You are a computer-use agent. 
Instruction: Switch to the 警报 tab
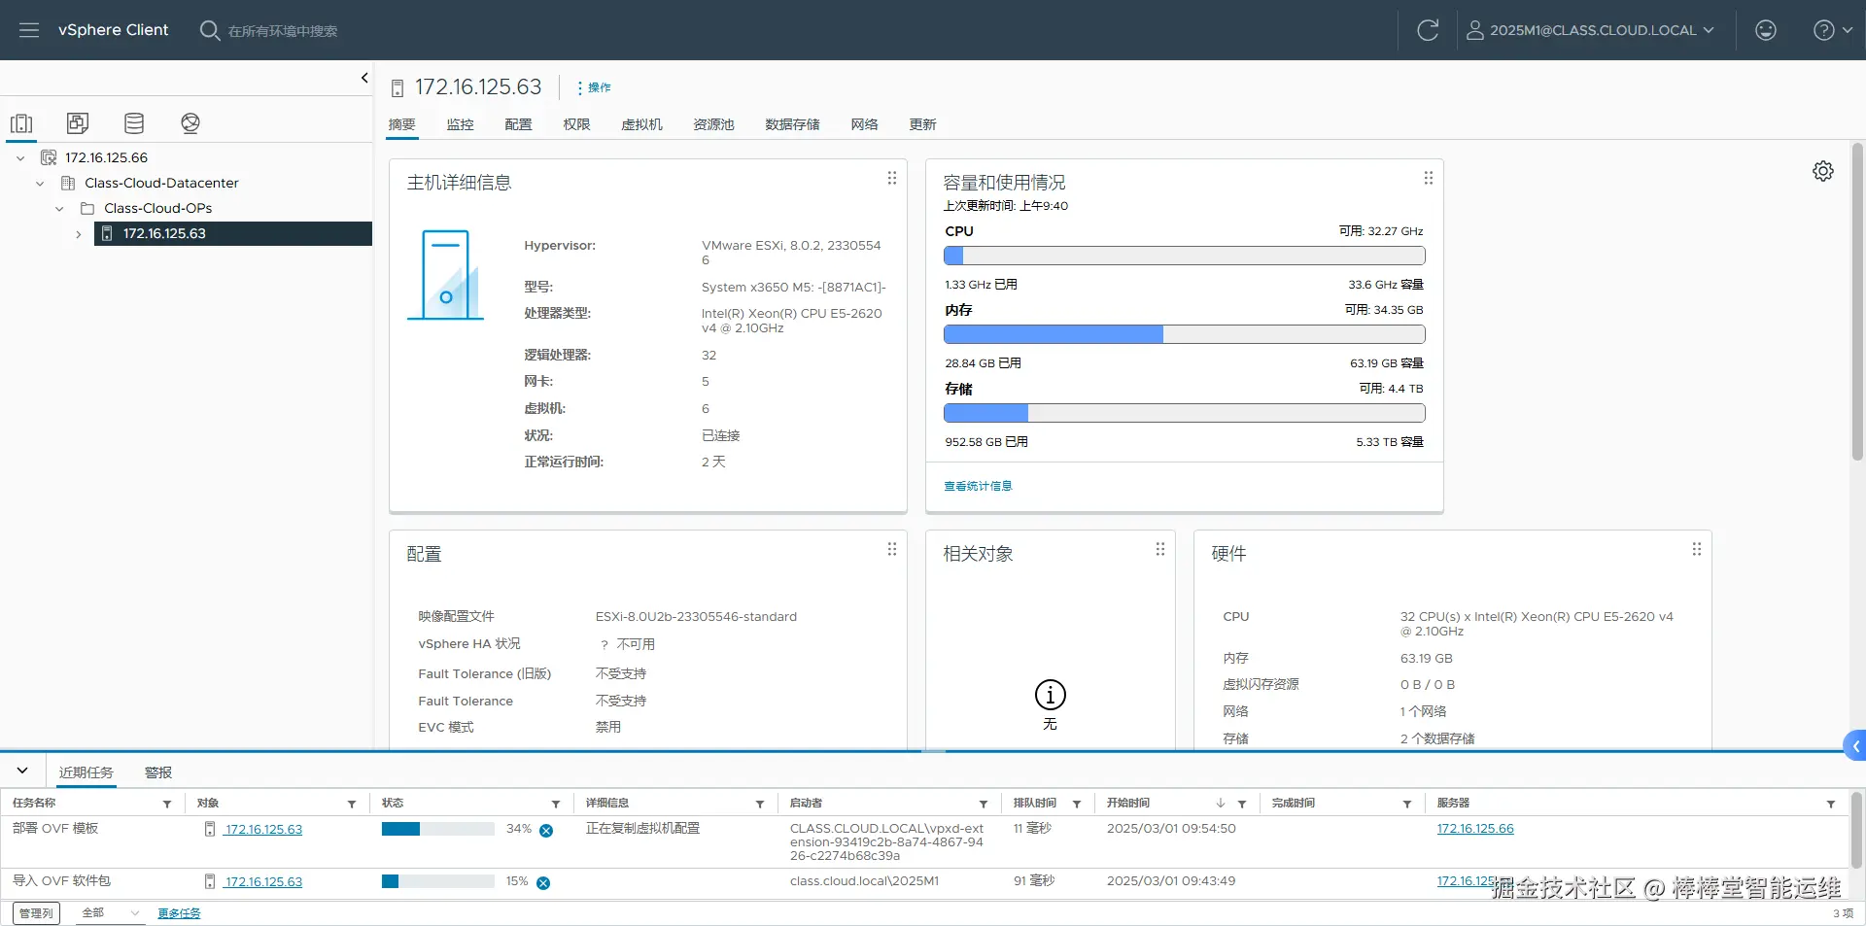tap(158, 772)
